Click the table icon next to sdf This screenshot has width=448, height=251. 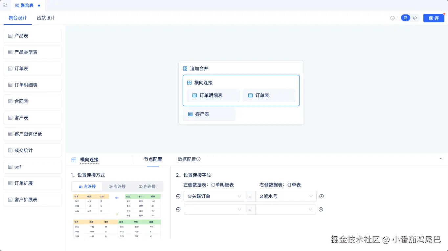tap(10, 167)
